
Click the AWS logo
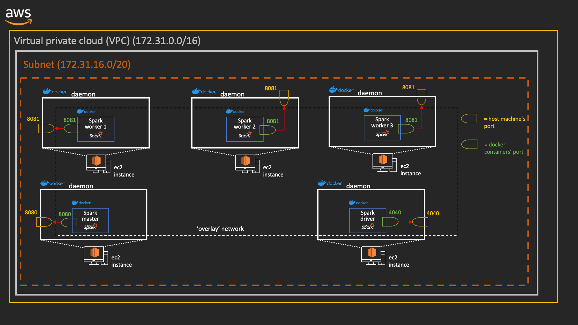click(x=18, y=15)
